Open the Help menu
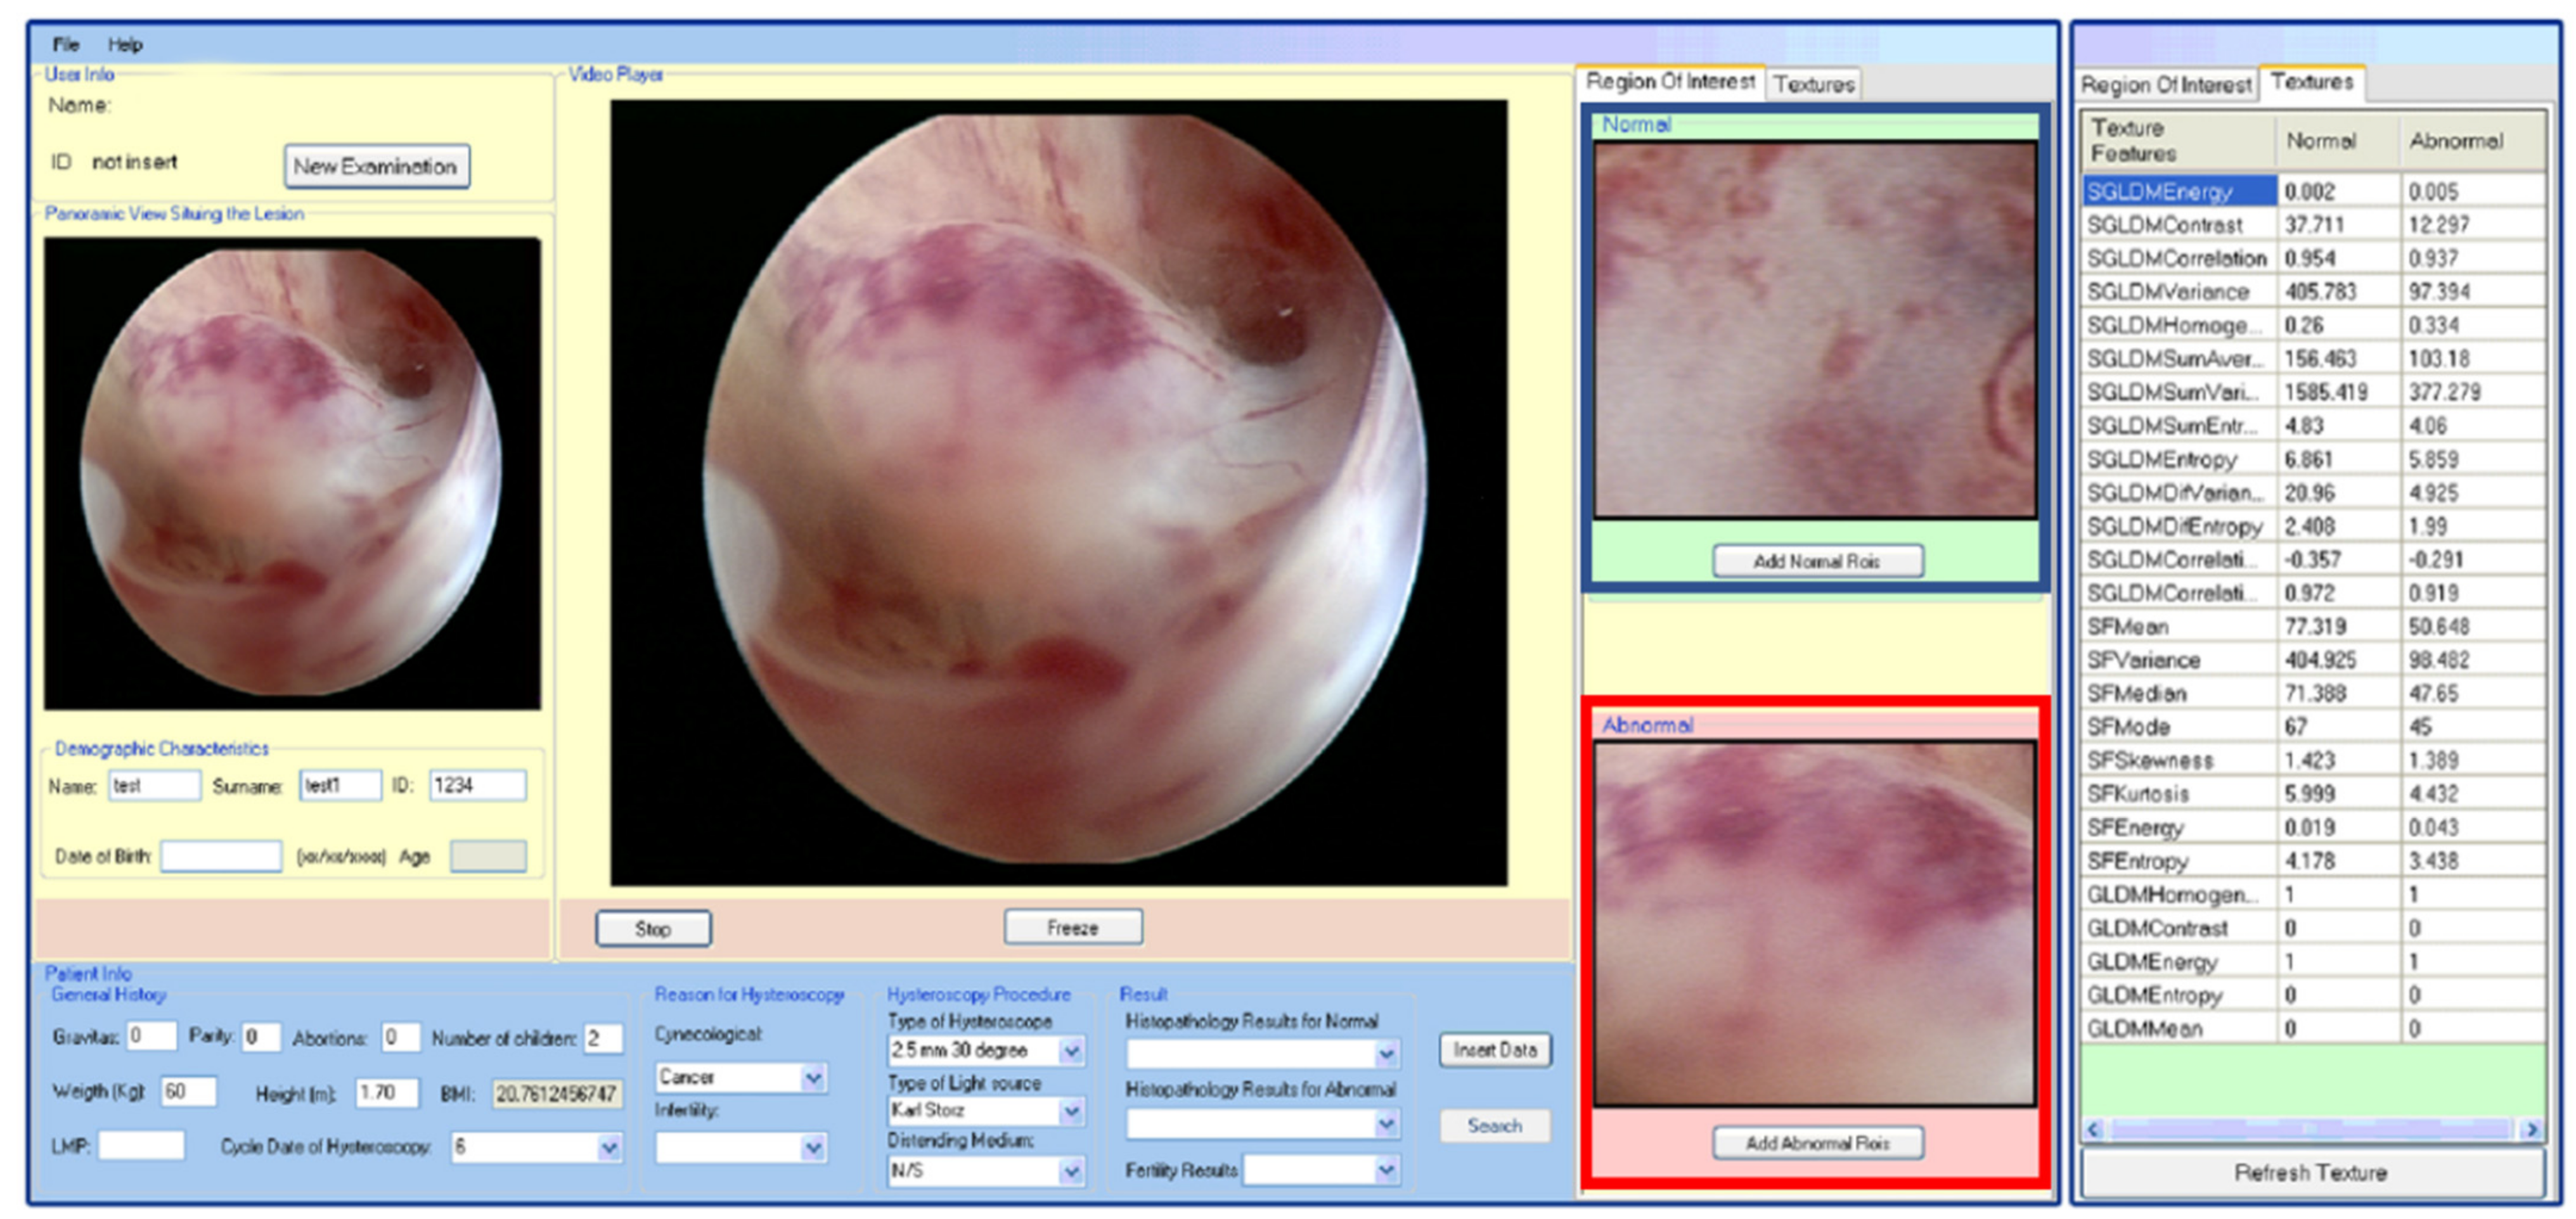 click(x=125, y=44)
